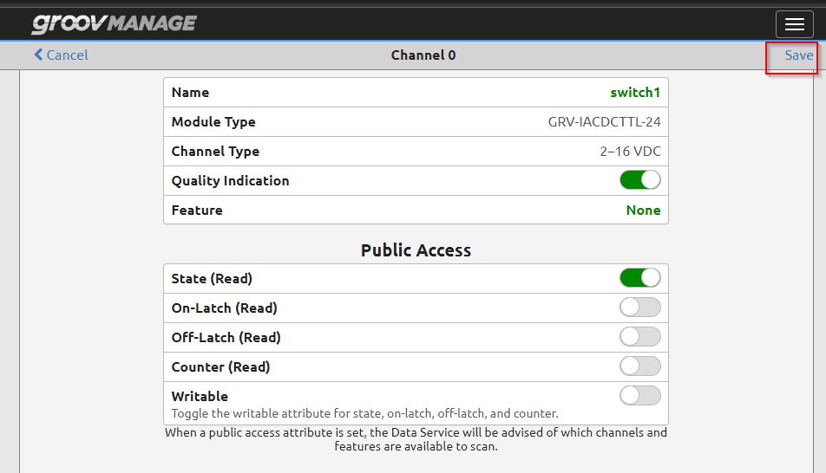This screenshot has width=826, height=473.
Task: Toggle off Quality Indication switch
Action: click(640, 180)
